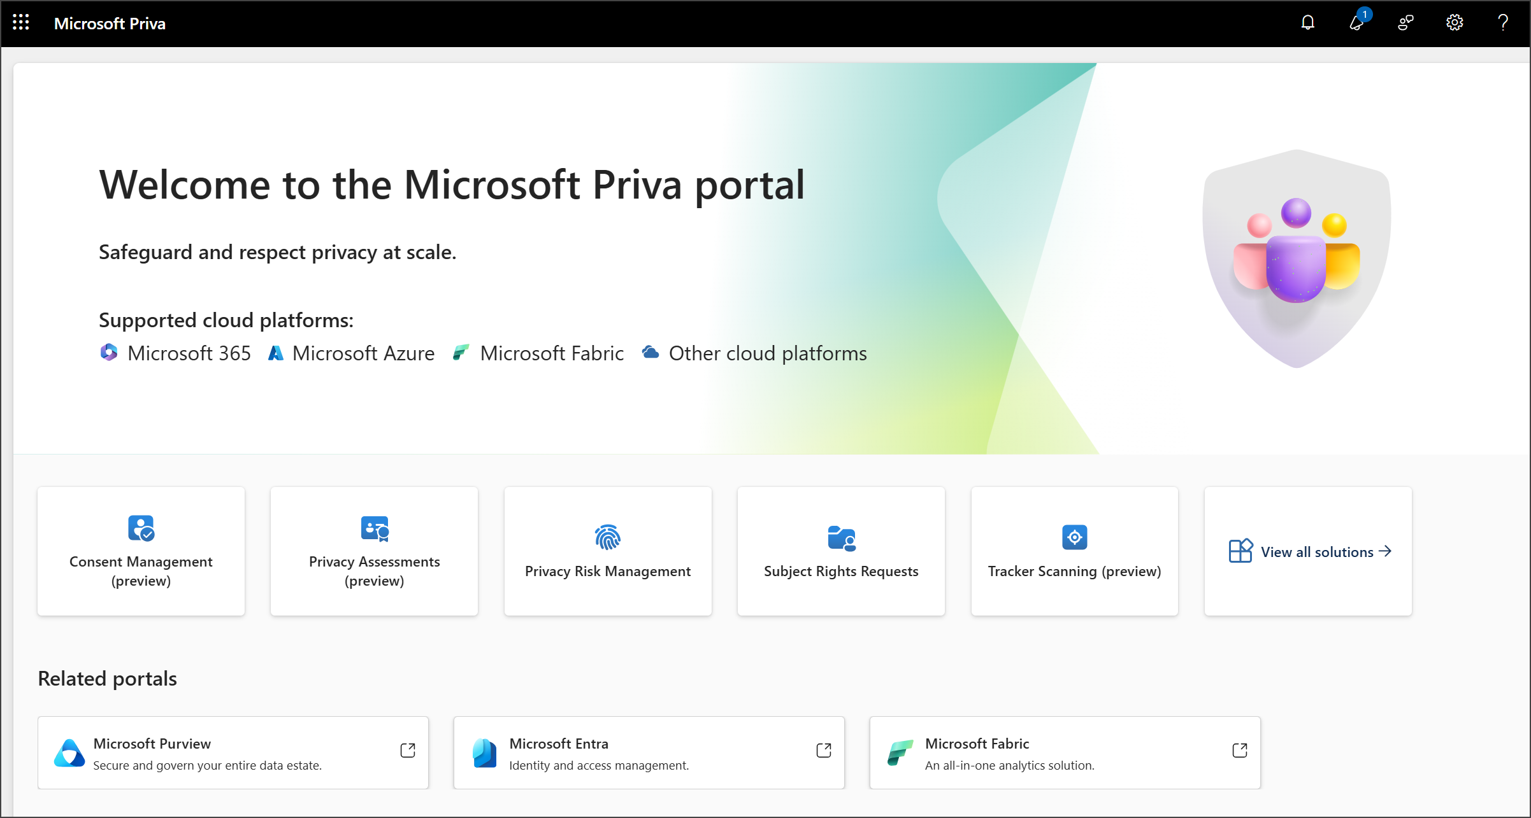Open Consent Management (preview) solution
This screenshot has height=818, width=1531.
click(141, 550)
